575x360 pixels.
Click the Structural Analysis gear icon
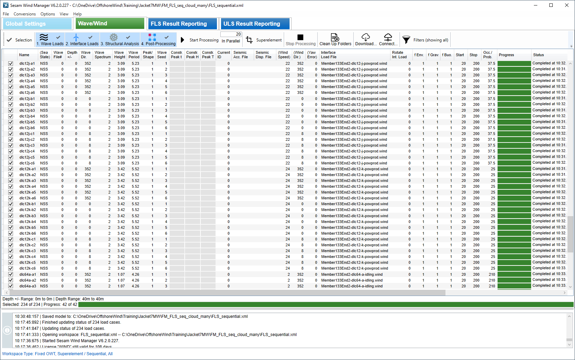(113, 37)
